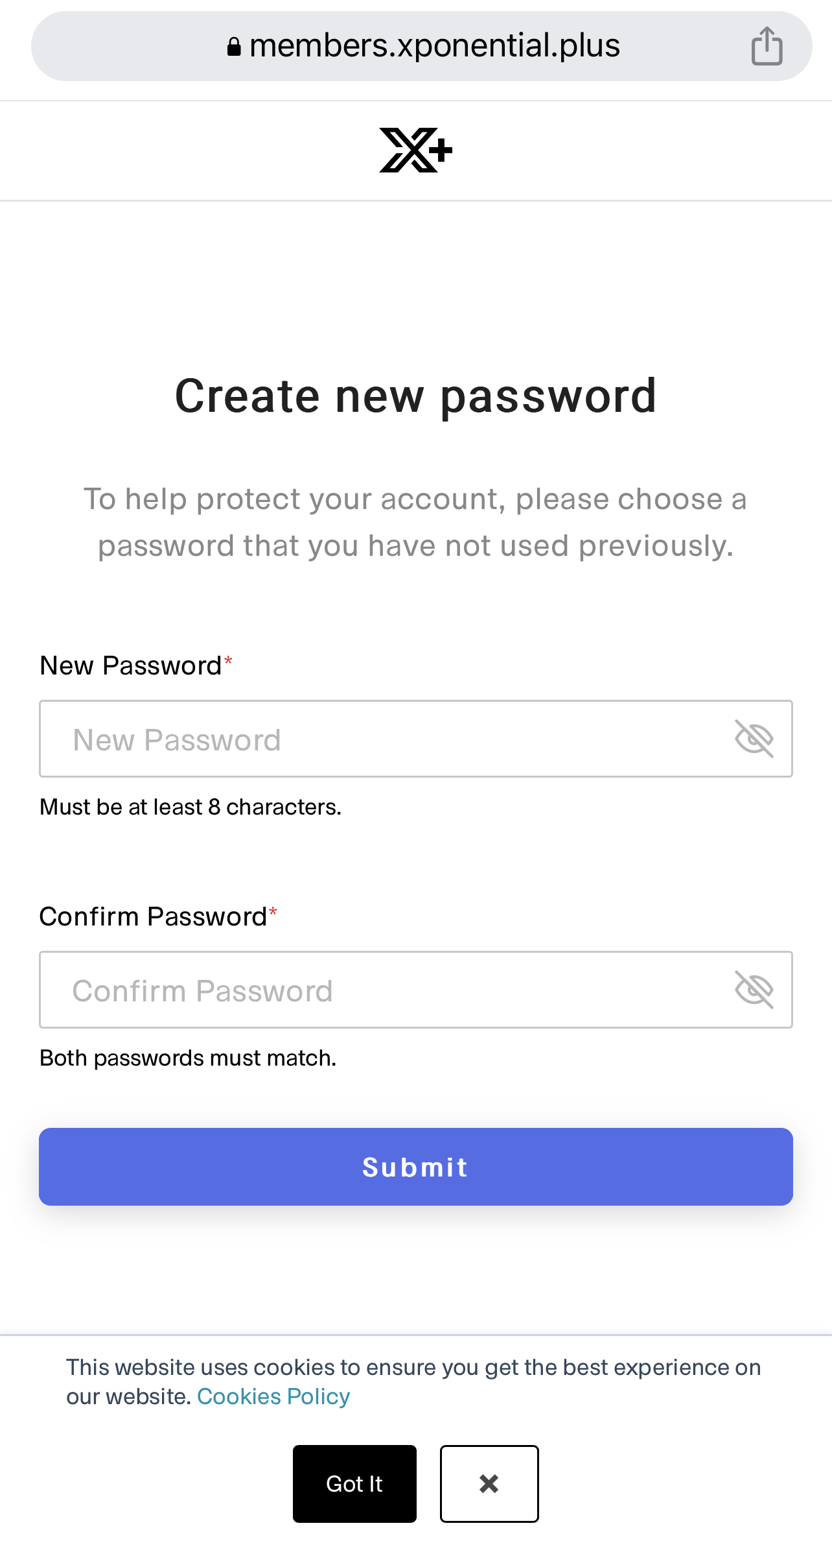Click the cookie notice message text
The image size is (832, 1541).
(x=413, y=1368)
